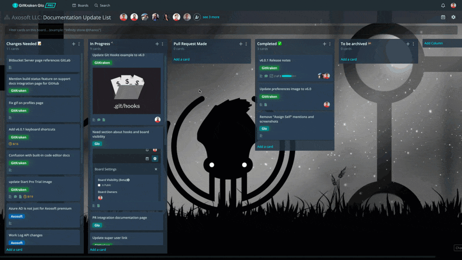Click the Add Column button
The width and height of the screenshot is (462, 260).
(434, 43)
